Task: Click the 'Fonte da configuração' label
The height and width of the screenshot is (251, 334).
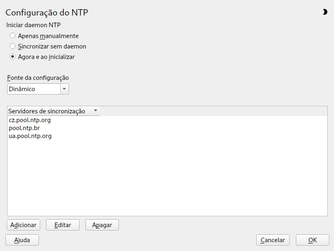Action: [x=38, y=78]
